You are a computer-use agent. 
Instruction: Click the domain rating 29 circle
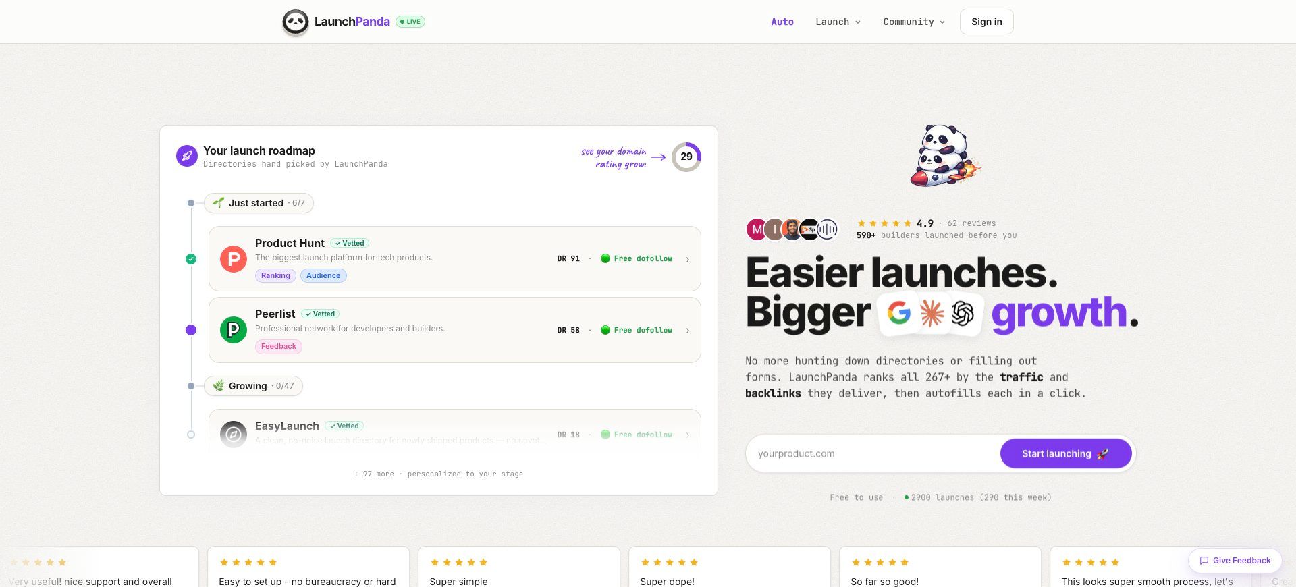point(686,157)
